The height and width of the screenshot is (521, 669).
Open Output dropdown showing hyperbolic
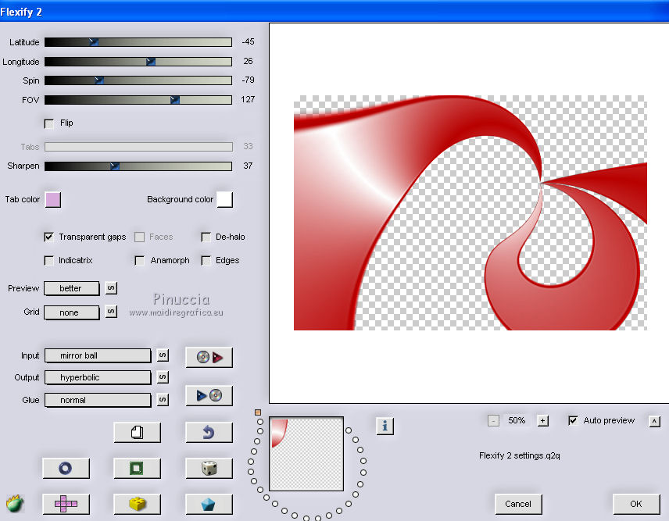coord(98,377)
